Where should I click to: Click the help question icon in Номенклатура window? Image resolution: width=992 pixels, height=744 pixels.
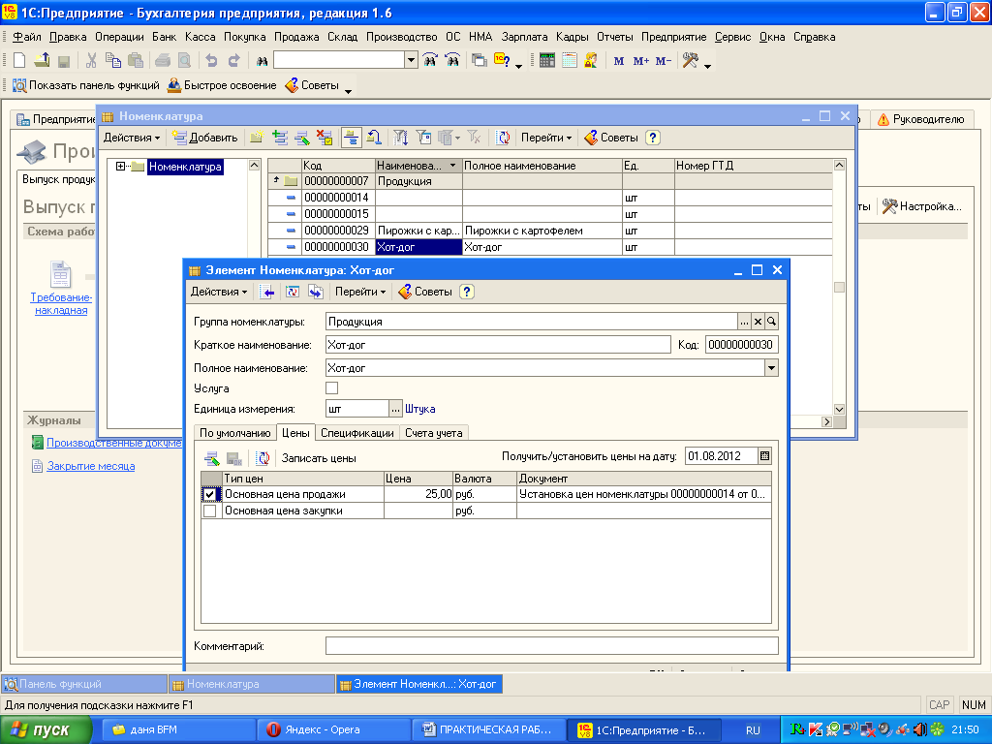coord(654,138)
